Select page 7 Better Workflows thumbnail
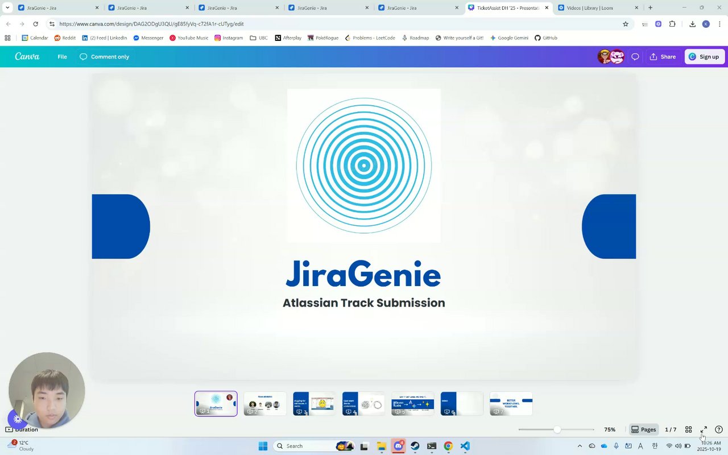This screenshot has height=455, width=728. pos(511,404)
